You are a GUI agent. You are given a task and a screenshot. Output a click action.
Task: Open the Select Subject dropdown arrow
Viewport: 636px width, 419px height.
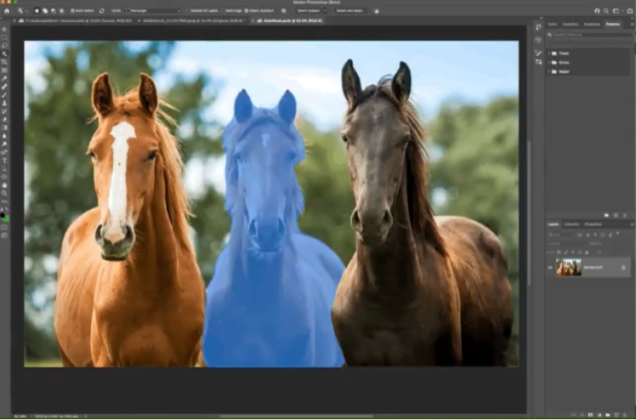tap(324, 11)
